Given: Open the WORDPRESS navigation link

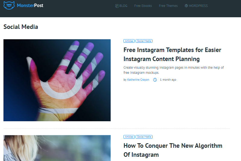Looking at the screenshot, I should [x=196, y=6].
